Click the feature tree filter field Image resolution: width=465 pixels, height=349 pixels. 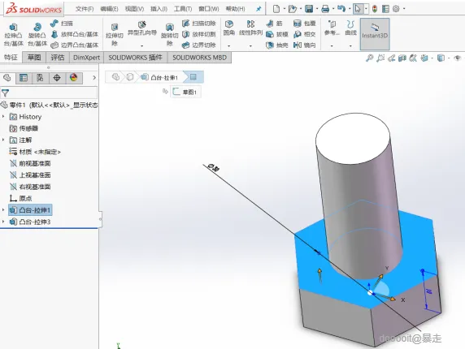[49, 93]
